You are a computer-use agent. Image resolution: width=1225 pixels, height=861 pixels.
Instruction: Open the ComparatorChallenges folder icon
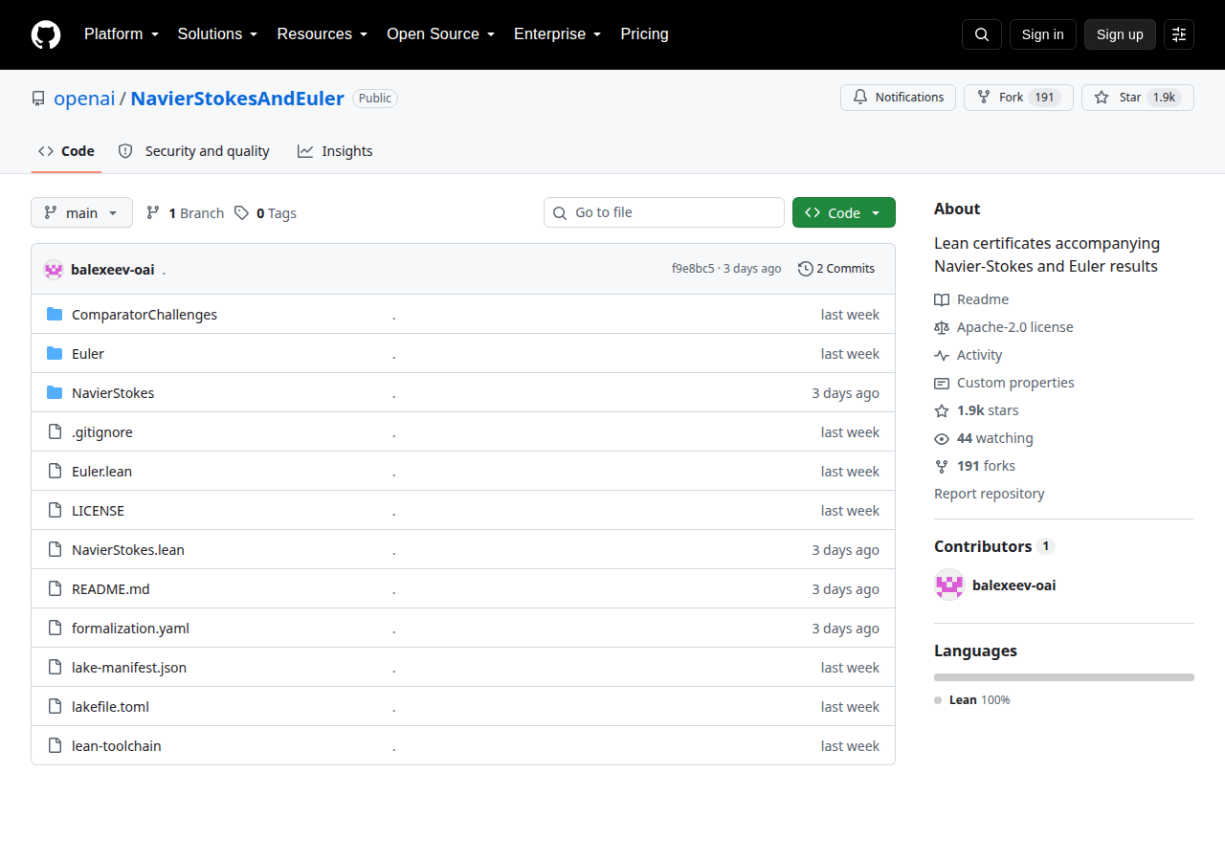pos(55,315)
